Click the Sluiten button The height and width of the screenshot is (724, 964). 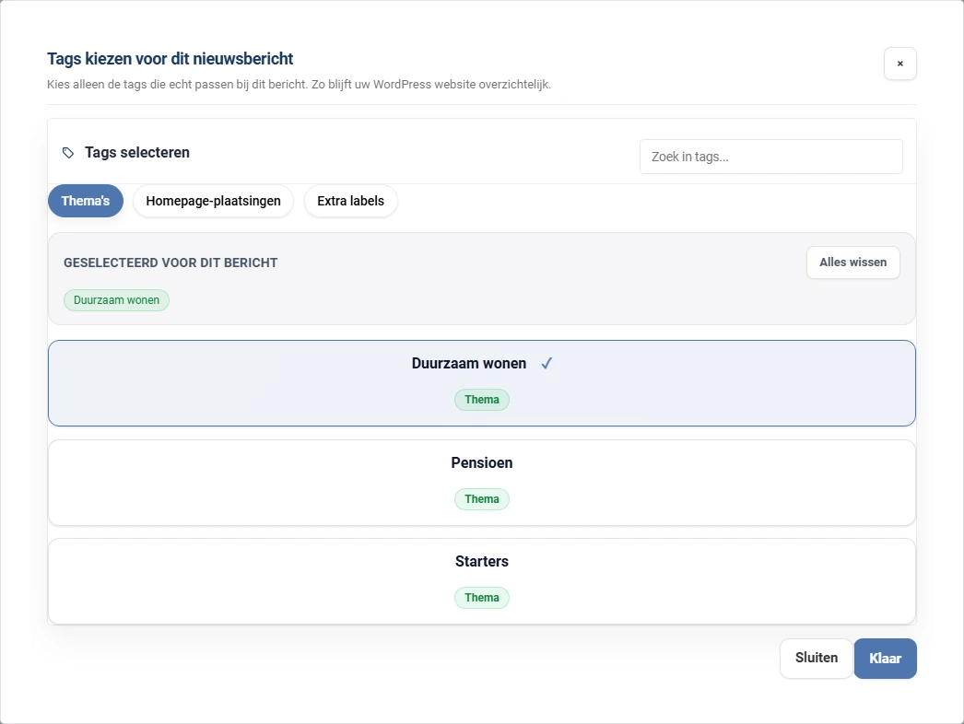tap(817, 659)
